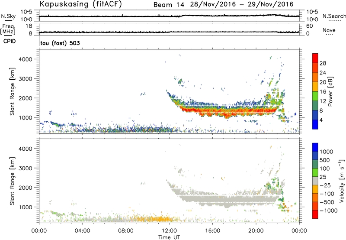Viewport: 346px width, 240px height.
Task: Click the Slant Range [km] label of velocity panel
Action: click(x=12, y=181)
